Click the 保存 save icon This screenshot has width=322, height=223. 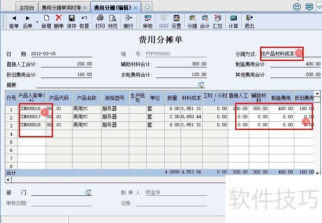71,18
